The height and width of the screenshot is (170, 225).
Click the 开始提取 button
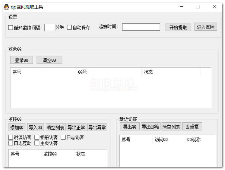(178, 27)
